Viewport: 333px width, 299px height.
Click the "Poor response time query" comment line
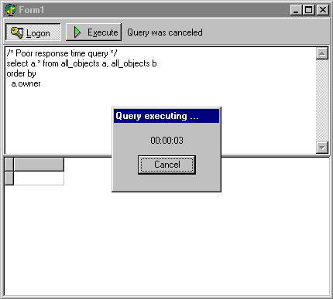pyautogui.click(x=62, y=53)
